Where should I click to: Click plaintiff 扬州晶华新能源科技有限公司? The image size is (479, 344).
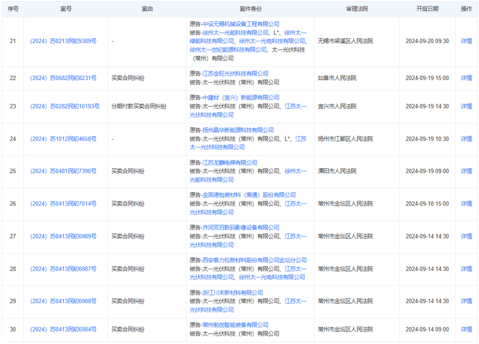[x=238, y=130]
